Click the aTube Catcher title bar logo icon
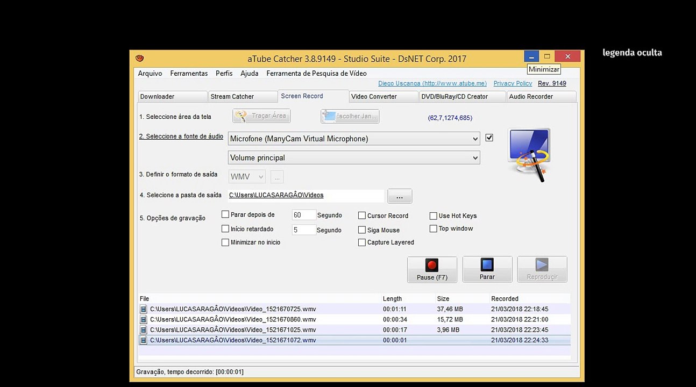Viewport: 696px width, 387px height. click(140, 58)
